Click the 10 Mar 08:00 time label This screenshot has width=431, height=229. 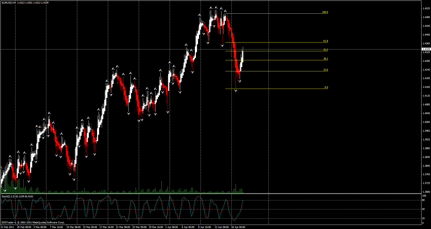[x=73, y=227]
